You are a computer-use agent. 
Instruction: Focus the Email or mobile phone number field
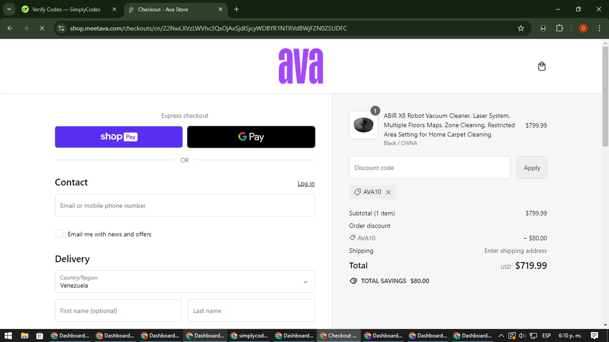[185, 205]
